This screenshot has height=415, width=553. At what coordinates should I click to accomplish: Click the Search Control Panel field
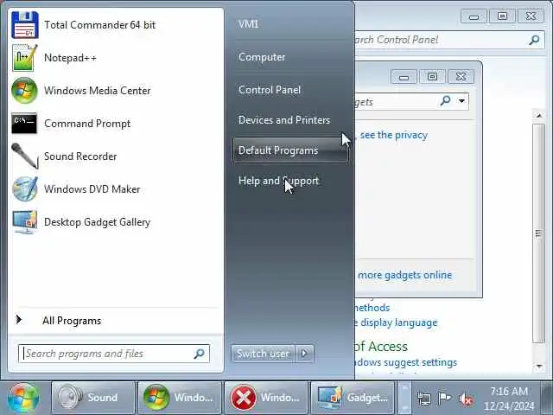(449, 40)
